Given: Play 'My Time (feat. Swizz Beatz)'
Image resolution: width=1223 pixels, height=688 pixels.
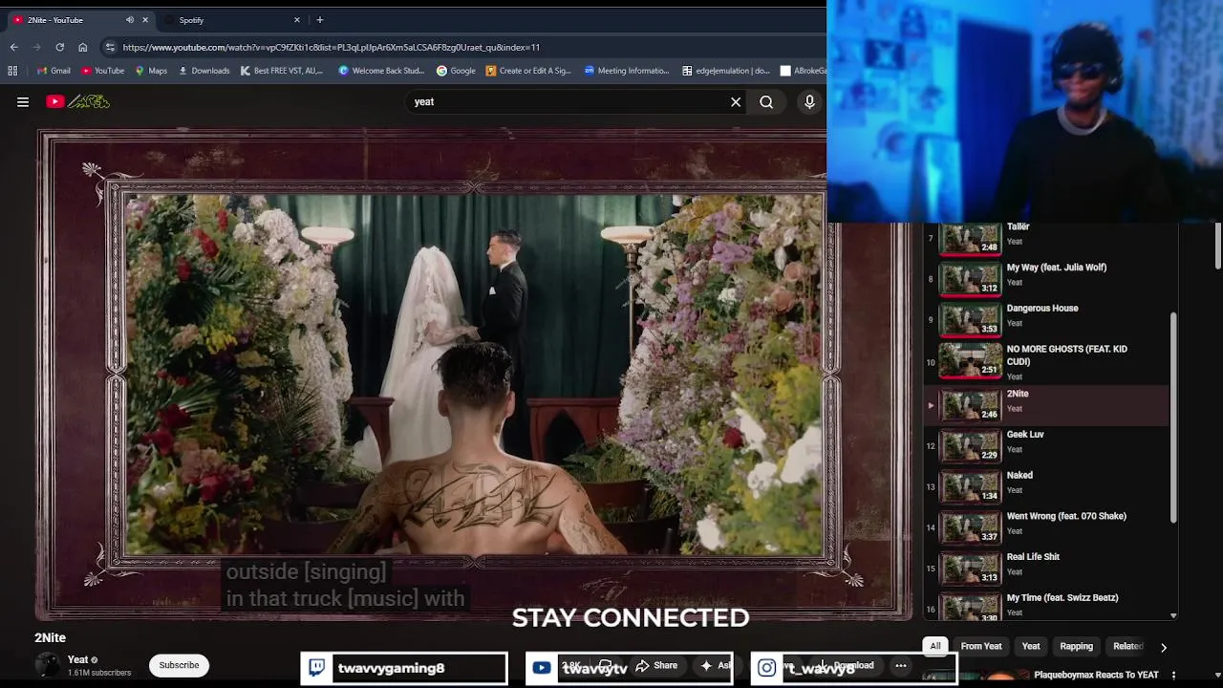Looking at the screenshot, I should (x=1046, y=606).
